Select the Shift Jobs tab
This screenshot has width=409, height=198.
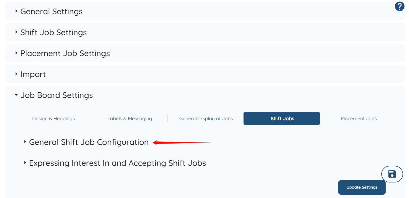coord(282,119)
